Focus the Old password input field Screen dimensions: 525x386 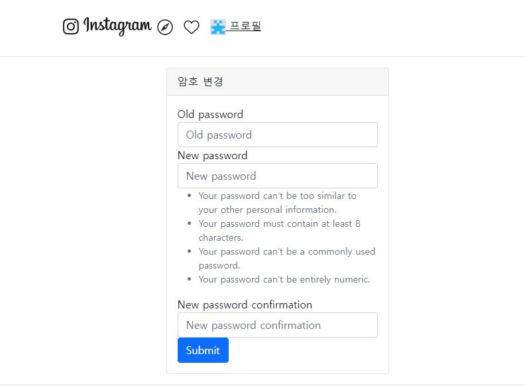coord(278,135)
